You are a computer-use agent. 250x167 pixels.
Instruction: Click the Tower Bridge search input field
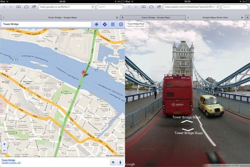46,24
